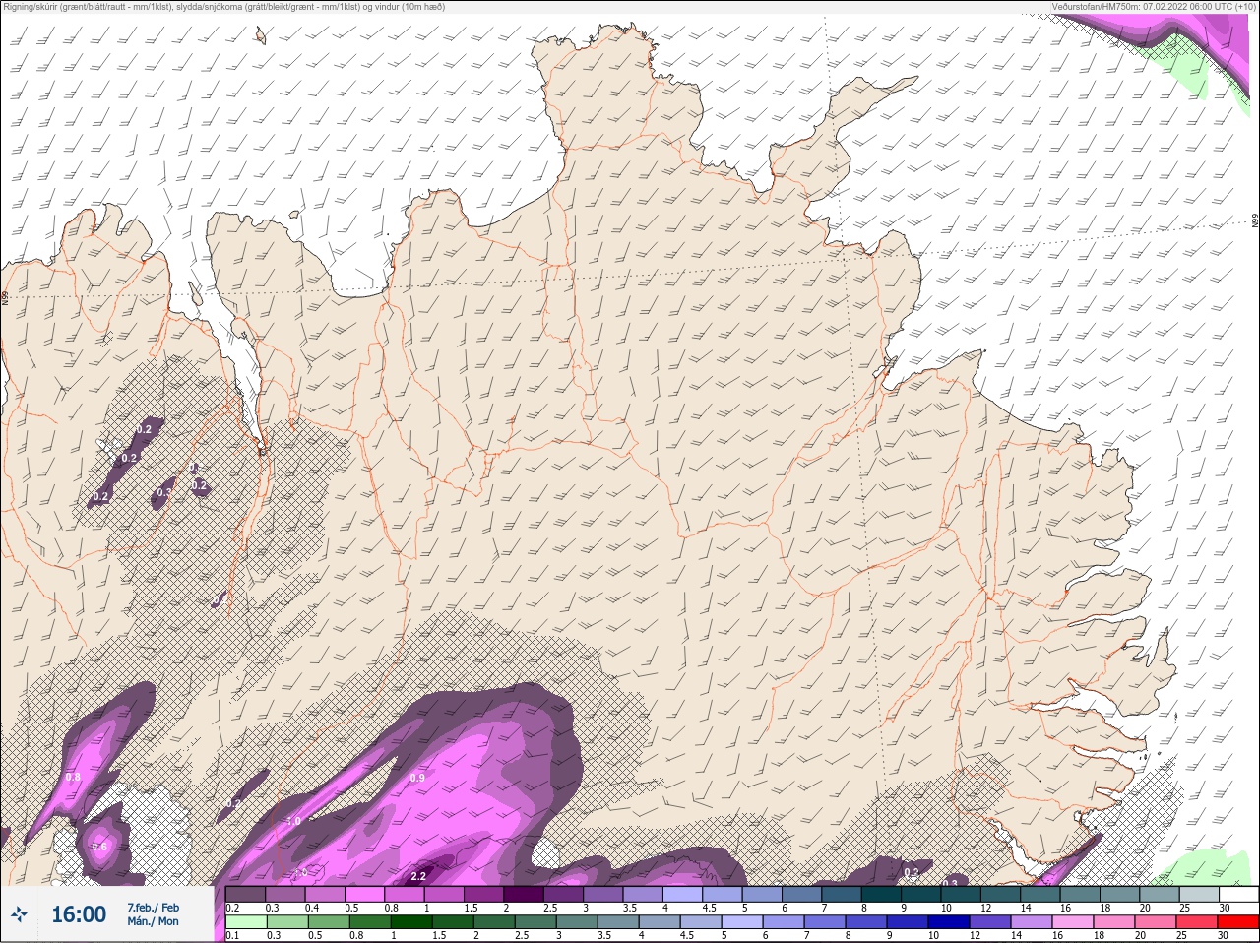Click the 0.8 precipitation value on the map

tap(73, 777)
